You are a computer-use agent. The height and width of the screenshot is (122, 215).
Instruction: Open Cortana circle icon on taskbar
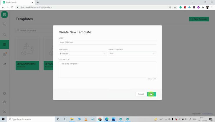[x=58, y=119]
